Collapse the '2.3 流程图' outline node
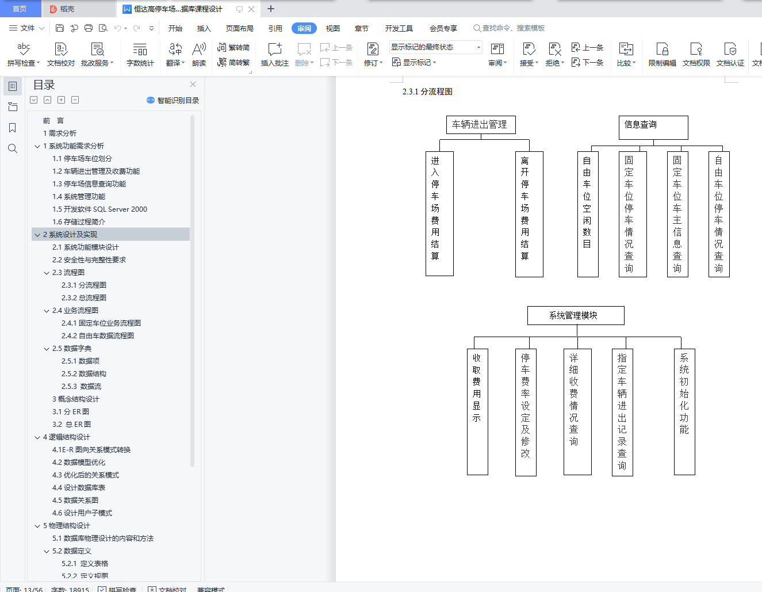The image size is (762, 592). tap(47, 273)
